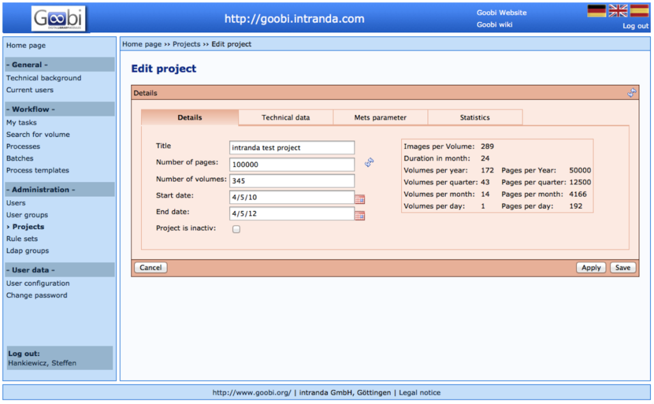Open Legal notice in footer
The height and width of the screenshot is (404, 654).
point(420,392)
